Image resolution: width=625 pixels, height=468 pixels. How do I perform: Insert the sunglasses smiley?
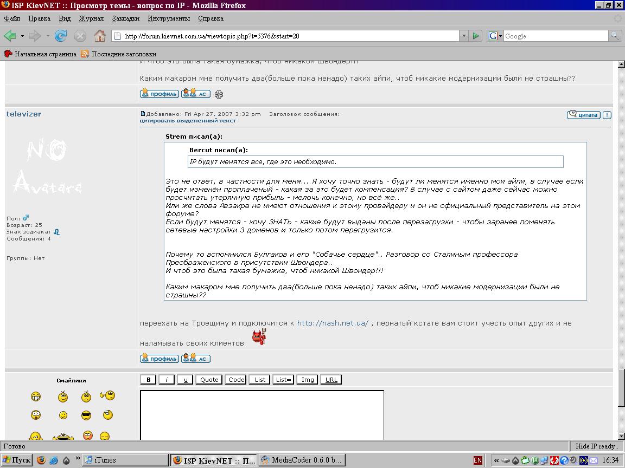(x=86, y=415)
